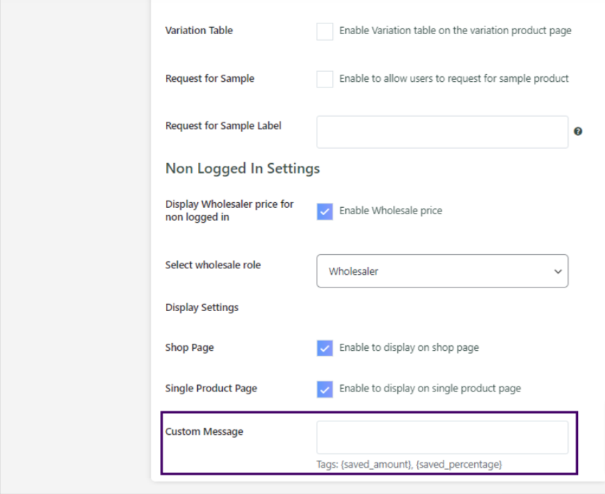Click 'Display Wholesaler price for non logged in' label
The height and width of the screenshot is (494, 605).
click(x=229, y=211)
